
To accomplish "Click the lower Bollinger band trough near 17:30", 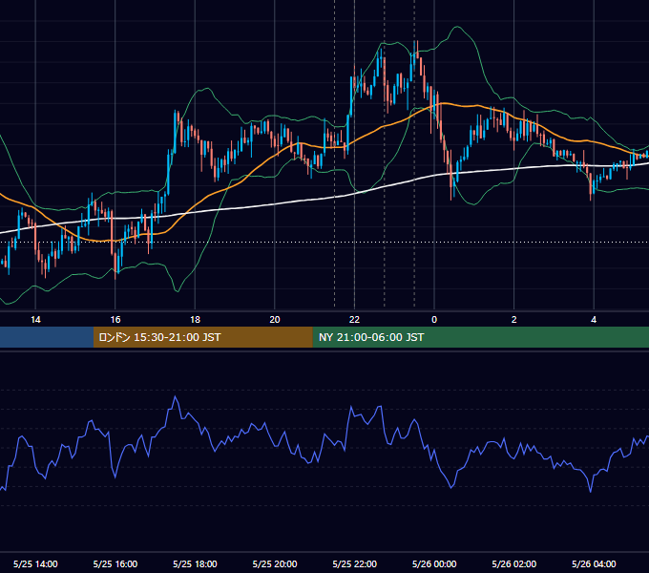I will [178, 291].
